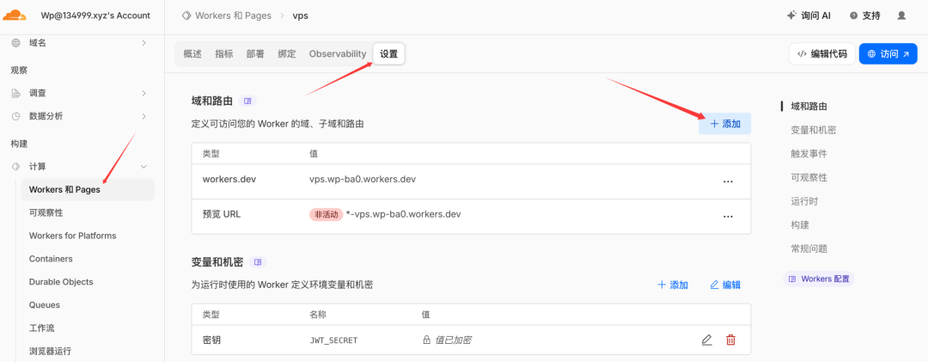This screenshot has width=928, height=362.
Task: Open Workers for Platforms
Action: point(72,236)
